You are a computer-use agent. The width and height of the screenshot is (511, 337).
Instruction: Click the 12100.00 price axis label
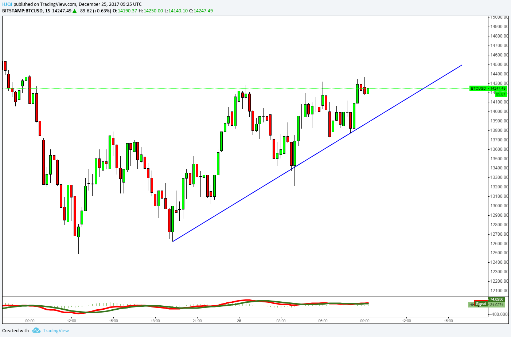(x=499, y=291)
